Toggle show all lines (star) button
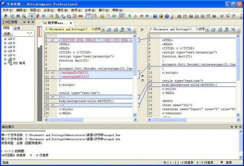 click(32, 16)
